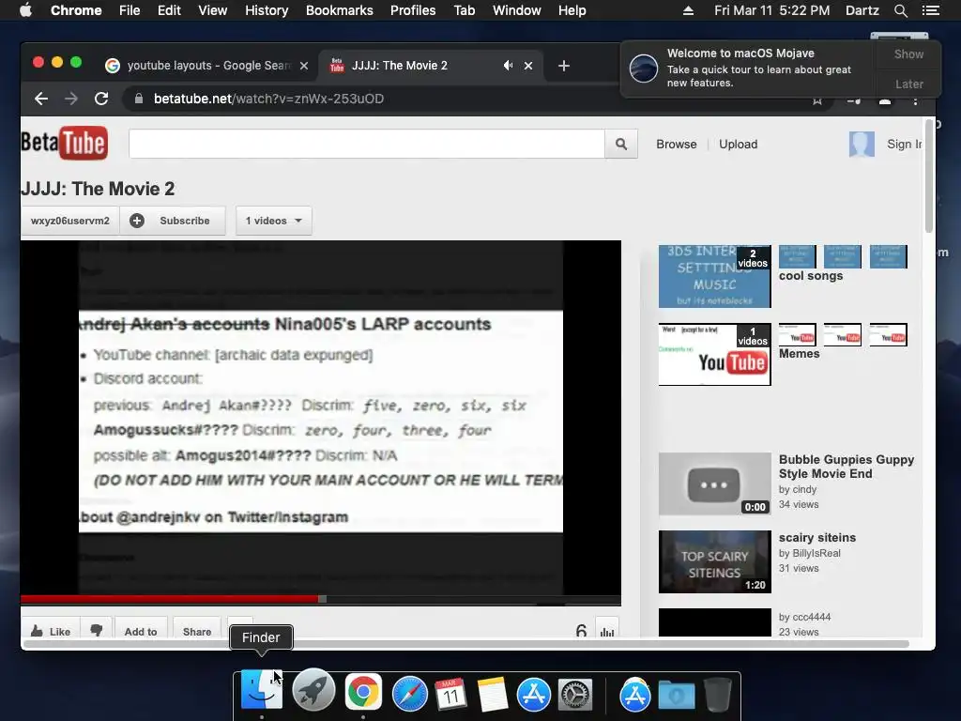The height and width of the screenshot is (721, 961).
Task: Open Memes playlist thumbnail
Action: click(714, 354)
